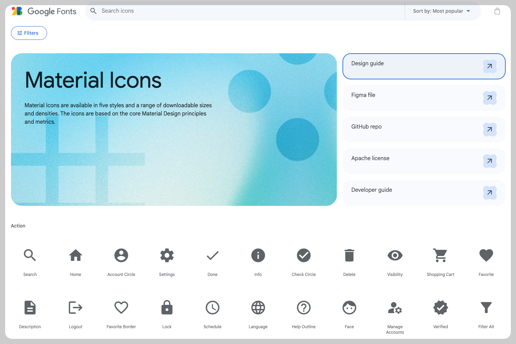
Task: Open the Sort by Most popular dropdown
Action: [x=442, y=11]
